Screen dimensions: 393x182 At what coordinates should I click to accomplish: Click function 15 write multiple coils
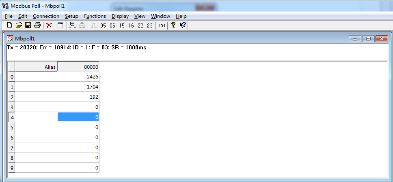(121, 25)
